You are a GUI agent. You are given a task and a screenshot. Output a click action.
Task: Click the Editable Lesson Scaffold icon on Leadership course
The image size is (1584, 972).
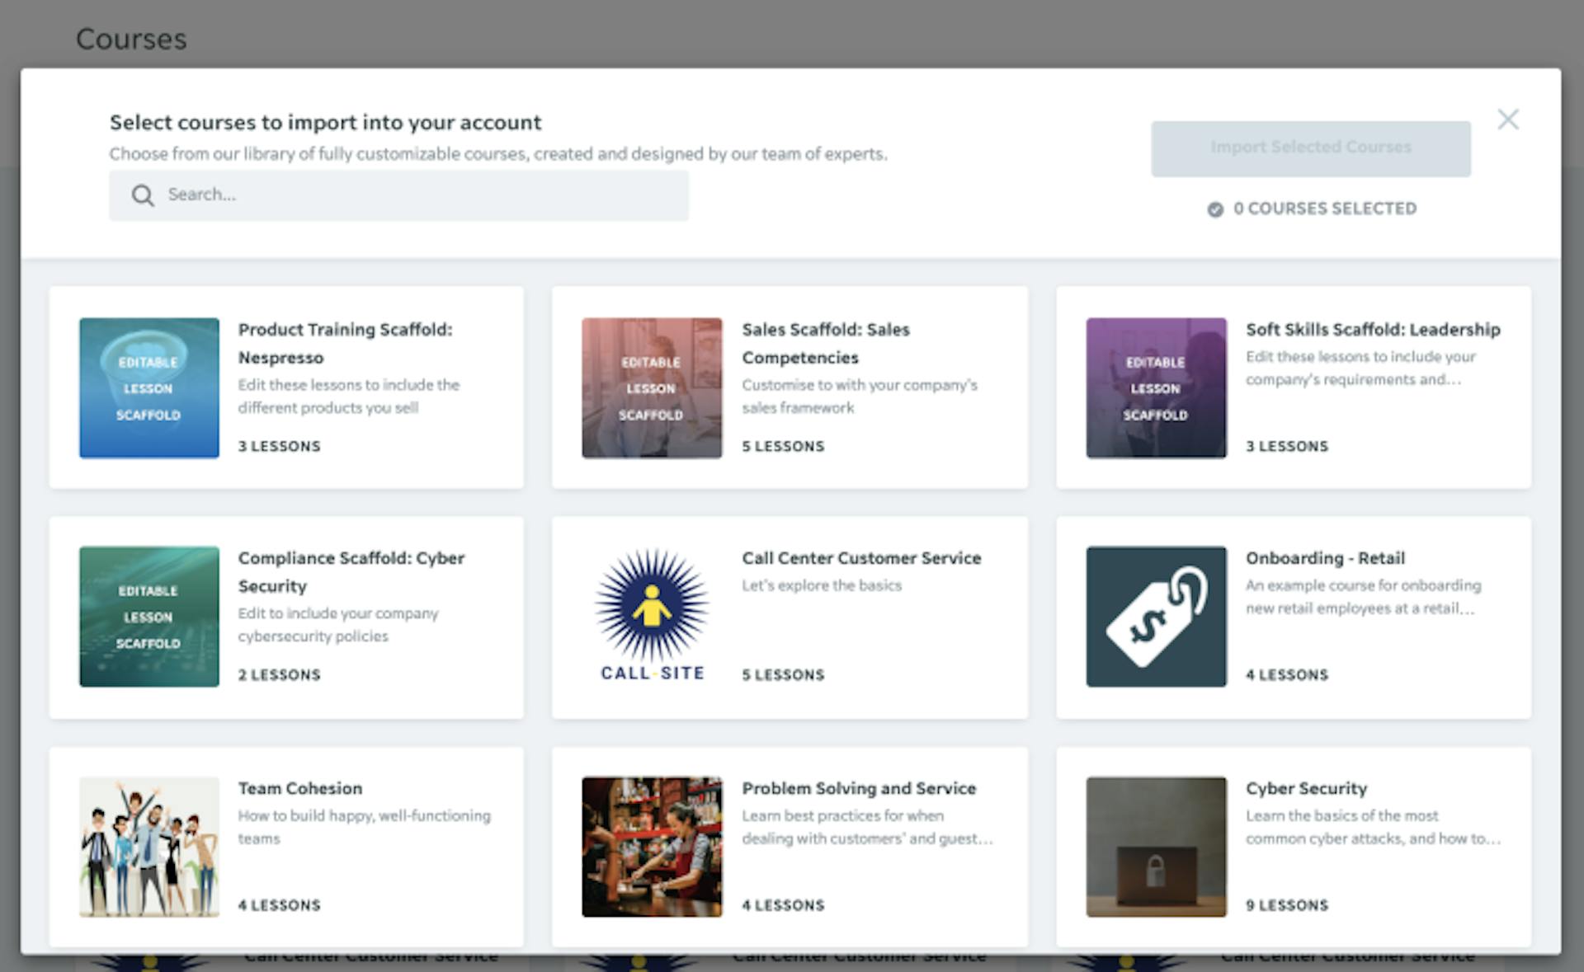click(x=1154, y=387)
